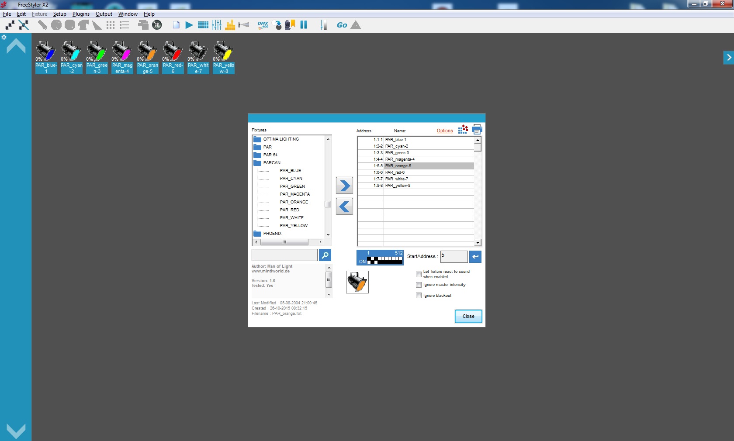Click the blue Go button
This screenshot has width=734, height=441.
pos(342,25)
